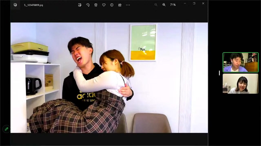Select the man's video thumbnail with green border
261x146 pixels.
pos(241,62)
